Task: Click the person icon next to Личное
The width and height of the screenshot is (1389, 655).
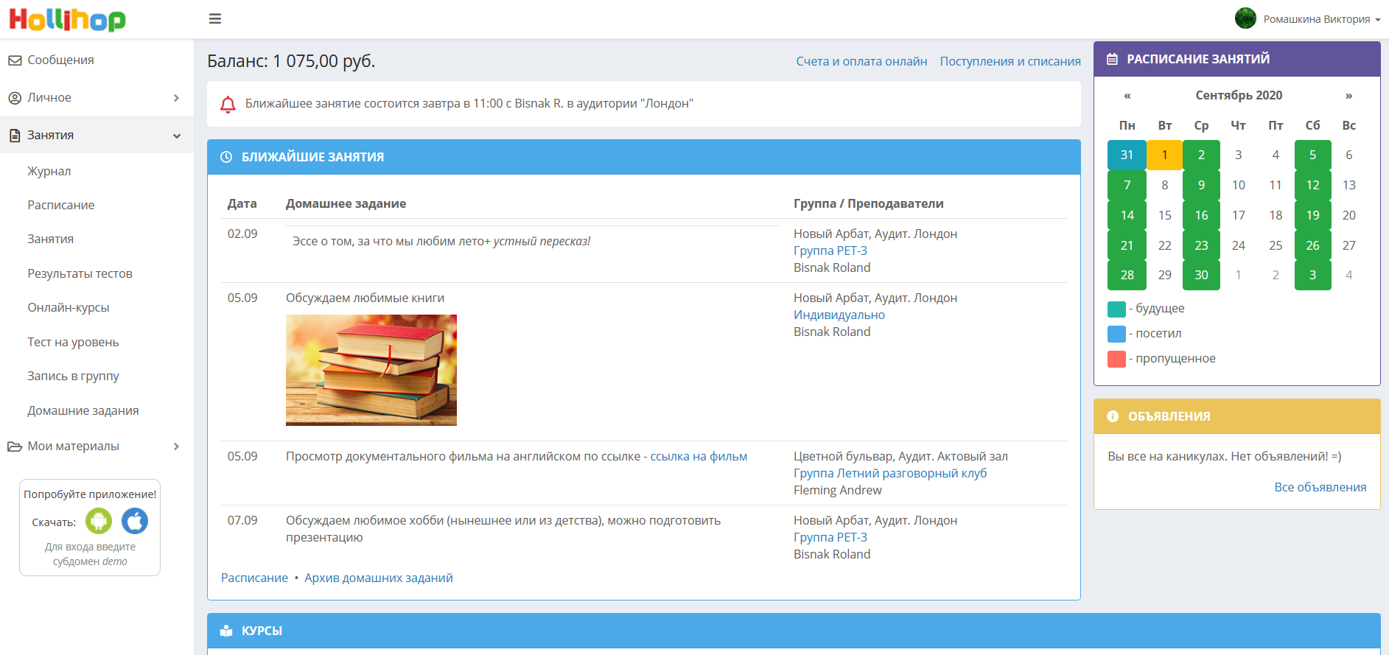Action: point(15,98)
